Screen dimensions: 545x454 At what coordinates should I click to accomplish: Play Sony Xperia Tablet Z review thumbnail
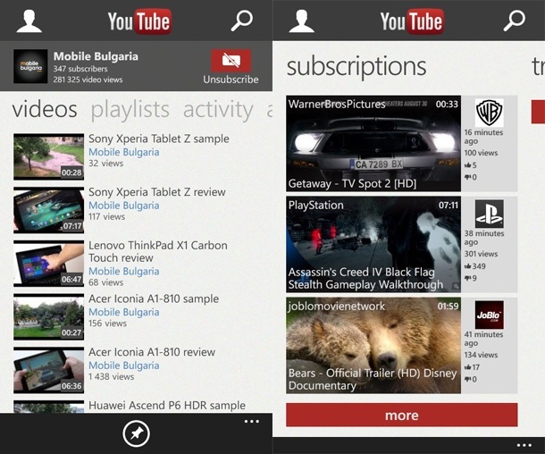pos(48,210)
